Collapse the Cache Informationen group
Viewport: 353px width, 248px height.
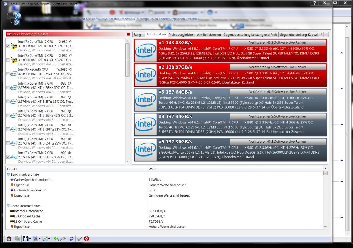point(9,206)
